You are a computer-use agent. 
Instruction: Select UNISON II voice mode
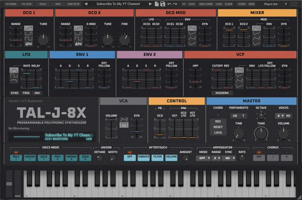pyautogui.click(x=71, y=158)
